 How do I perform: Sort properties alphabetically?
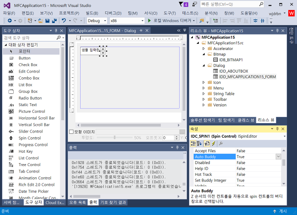coord(199,144)
